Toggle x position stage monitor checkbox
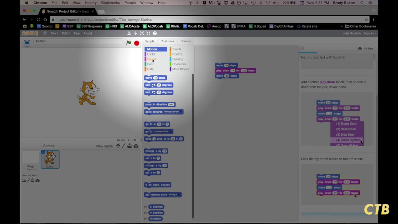 146,207
